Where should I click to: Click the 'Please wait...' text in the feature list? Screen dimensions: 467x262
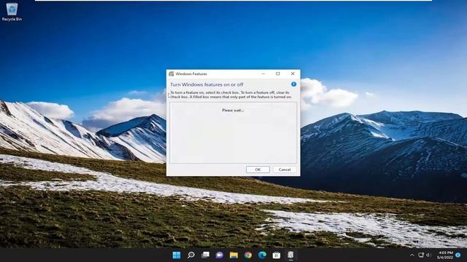[233, 110]
